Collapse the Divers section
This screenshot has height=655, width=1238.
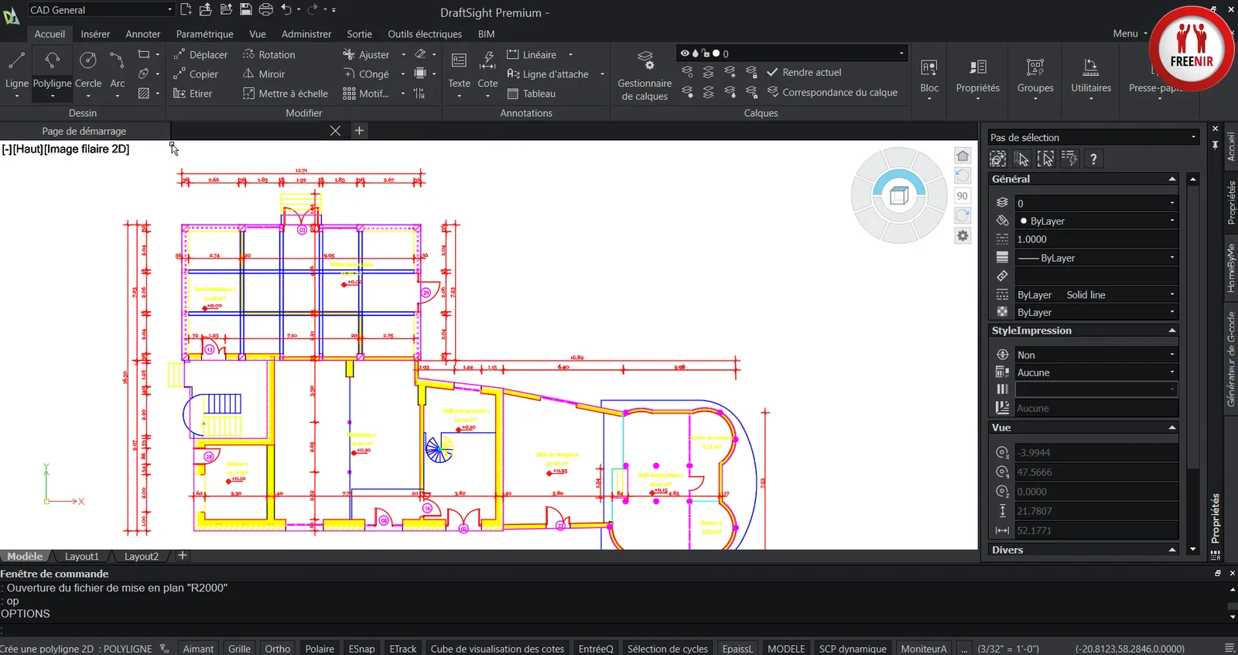click(1172, 550)
